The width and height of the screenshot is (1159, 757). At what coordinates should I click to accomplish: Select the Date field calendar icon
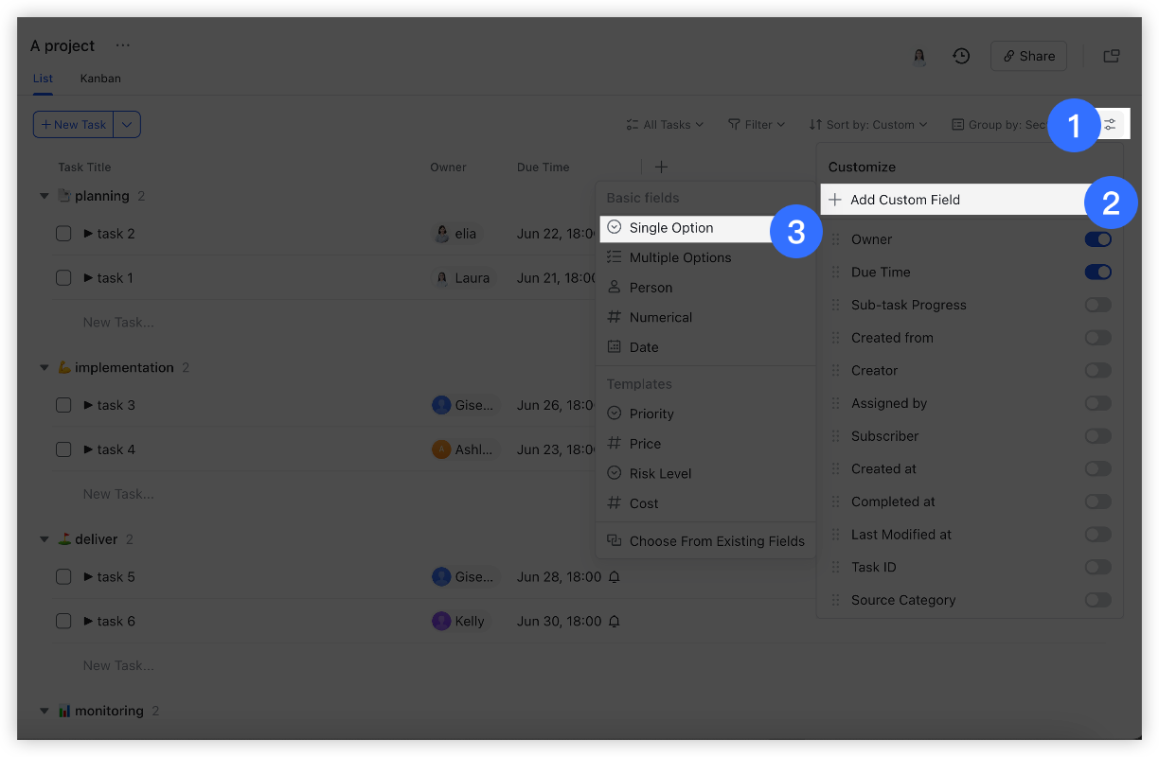coord(615,347)
